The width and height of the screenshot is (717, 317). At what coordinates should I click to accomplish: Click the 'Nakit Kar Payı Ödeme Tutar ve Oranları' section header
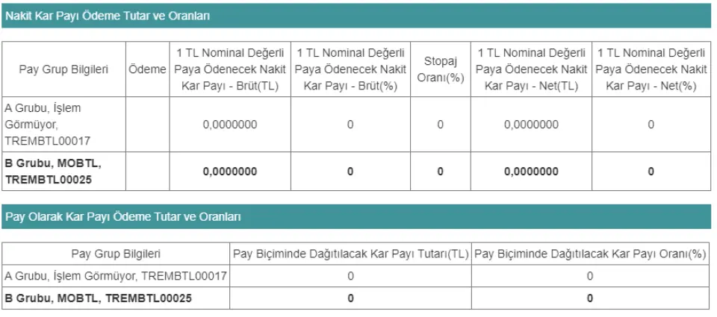click(x=108, y=16)
